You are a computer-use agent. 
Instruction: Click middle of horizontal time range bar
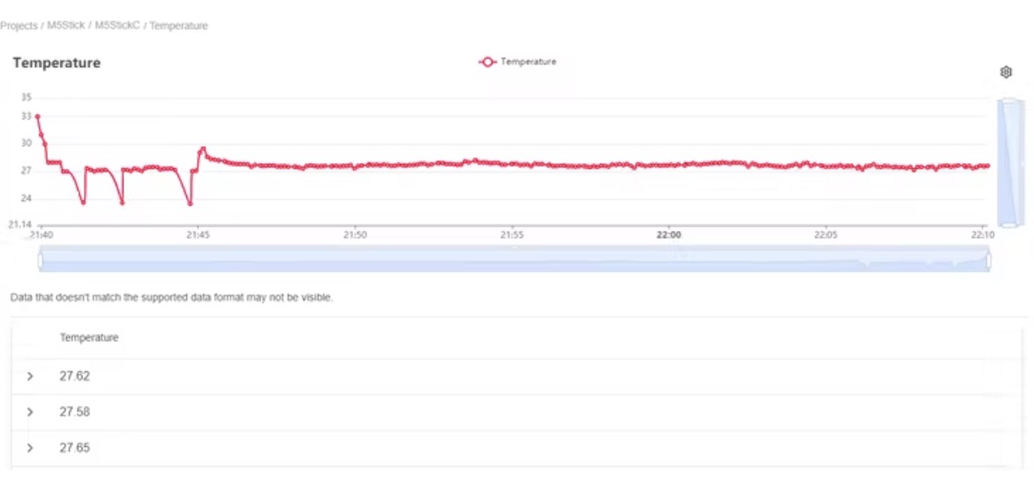pos(514,258)
